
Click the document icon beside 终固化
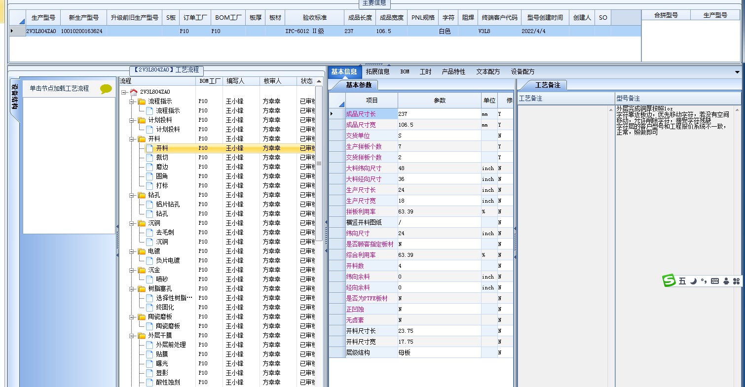tap(149, 307)
